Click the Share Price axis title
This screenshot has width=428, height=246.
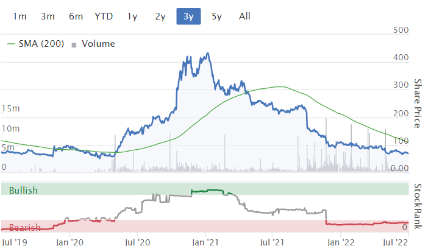tap(418, 104)
